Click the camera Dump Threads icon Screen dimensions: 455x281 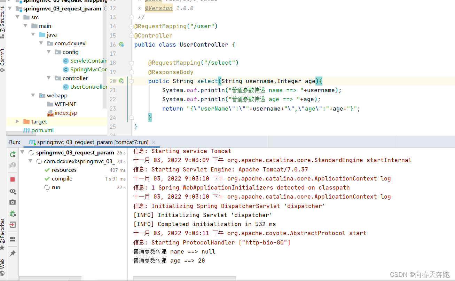[x=13, y=202]
